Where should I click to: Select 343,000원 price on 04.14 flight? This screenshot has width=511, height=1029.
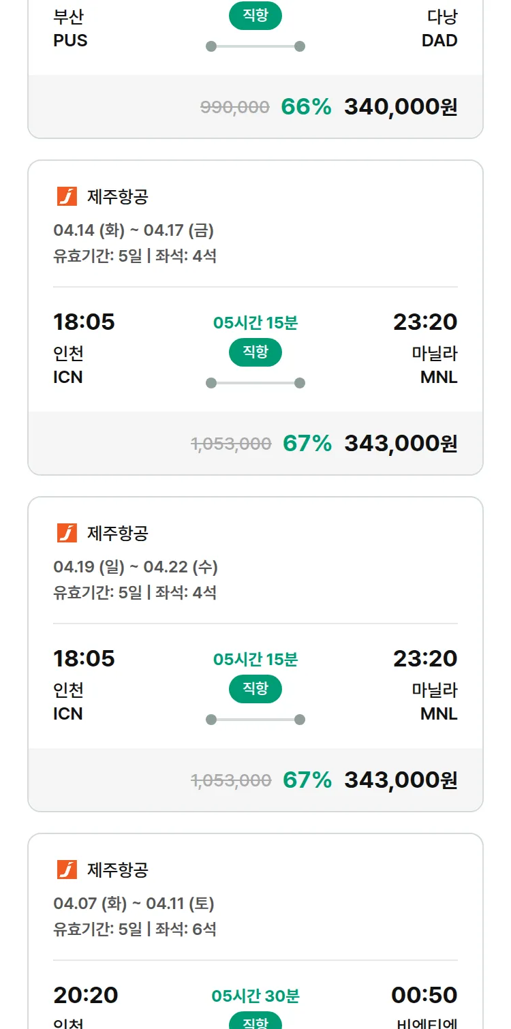(x=401, y=444)
